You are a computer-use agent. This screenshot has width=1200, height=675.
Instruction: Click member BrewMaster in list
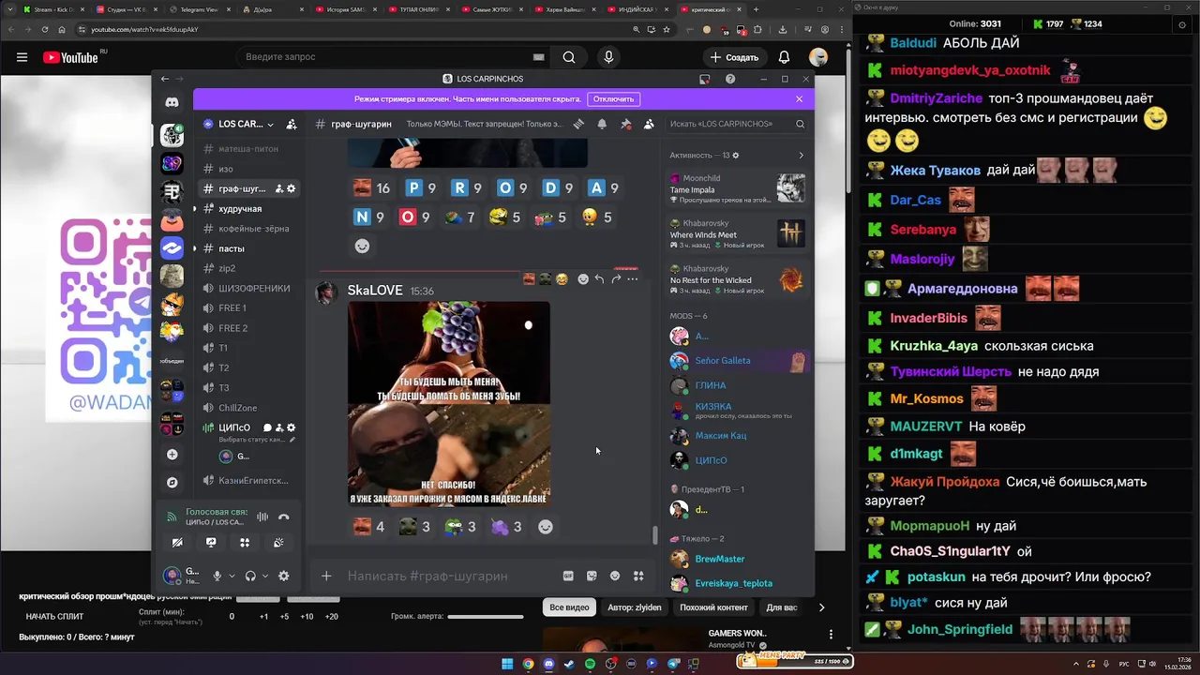point(739,559)
